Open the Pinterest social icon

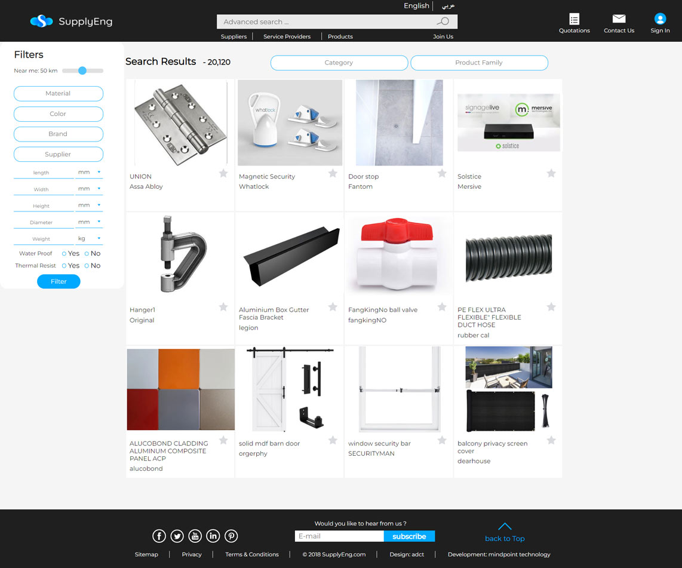[231, 536]
